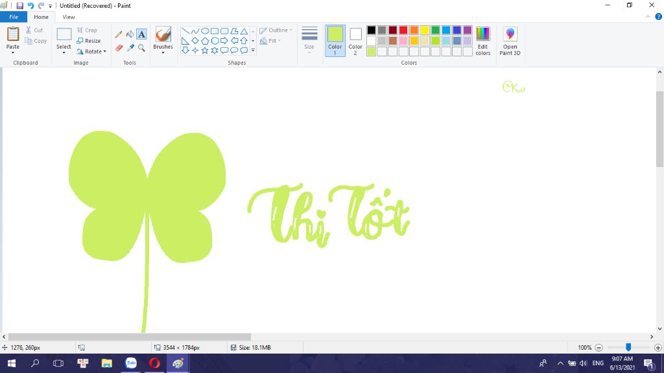Pick the black color swatch
This screenshot has height=373, width=664.
coord(372,30)
